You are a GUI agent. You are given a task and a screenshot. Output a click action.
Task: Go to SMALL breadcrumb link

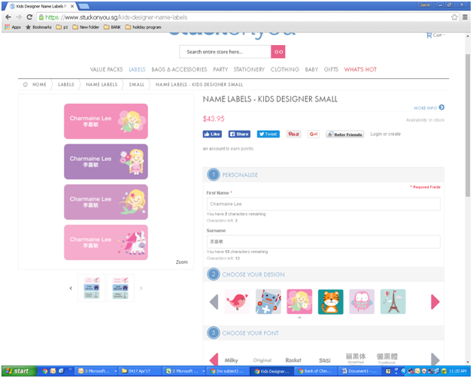coord(137,85)
